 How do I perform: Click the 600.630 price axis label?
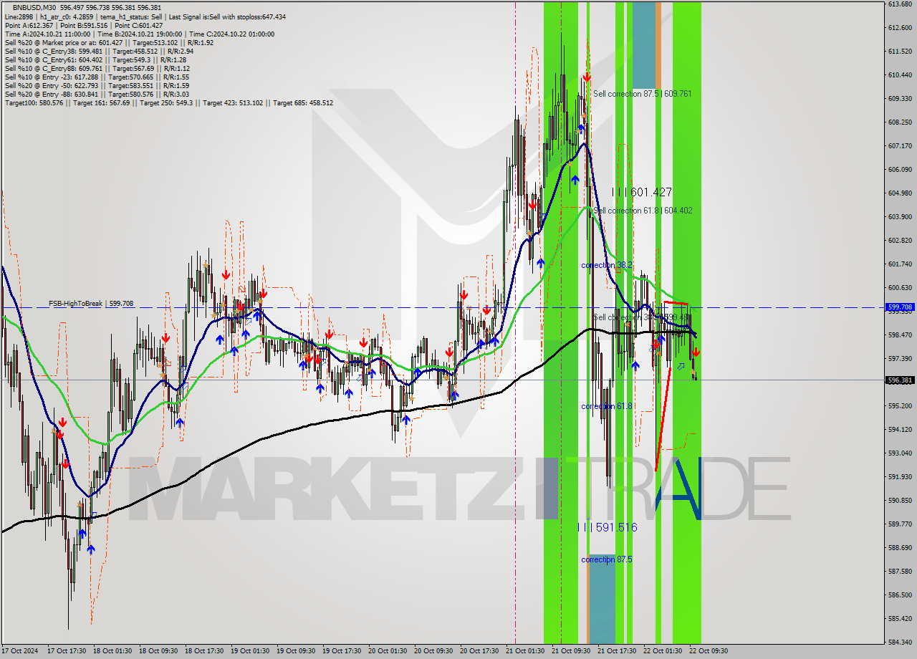900,287
